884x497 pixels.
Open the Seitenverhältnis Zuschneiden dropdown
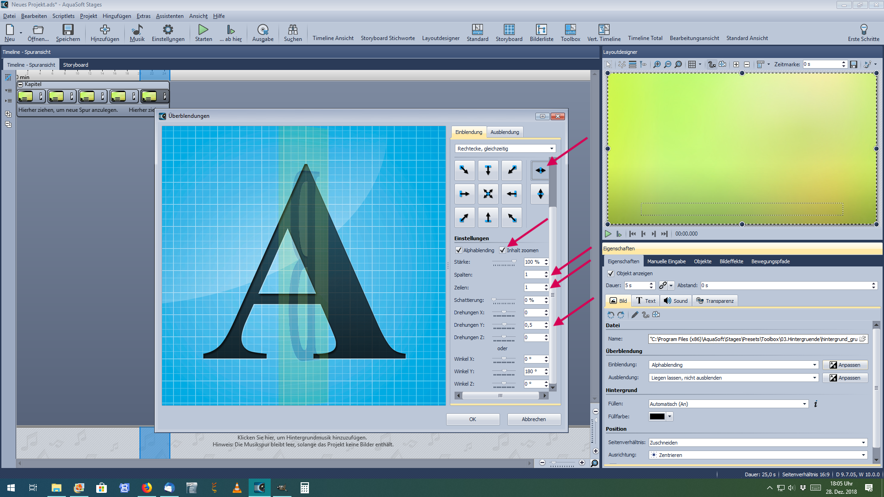[758, 443]
